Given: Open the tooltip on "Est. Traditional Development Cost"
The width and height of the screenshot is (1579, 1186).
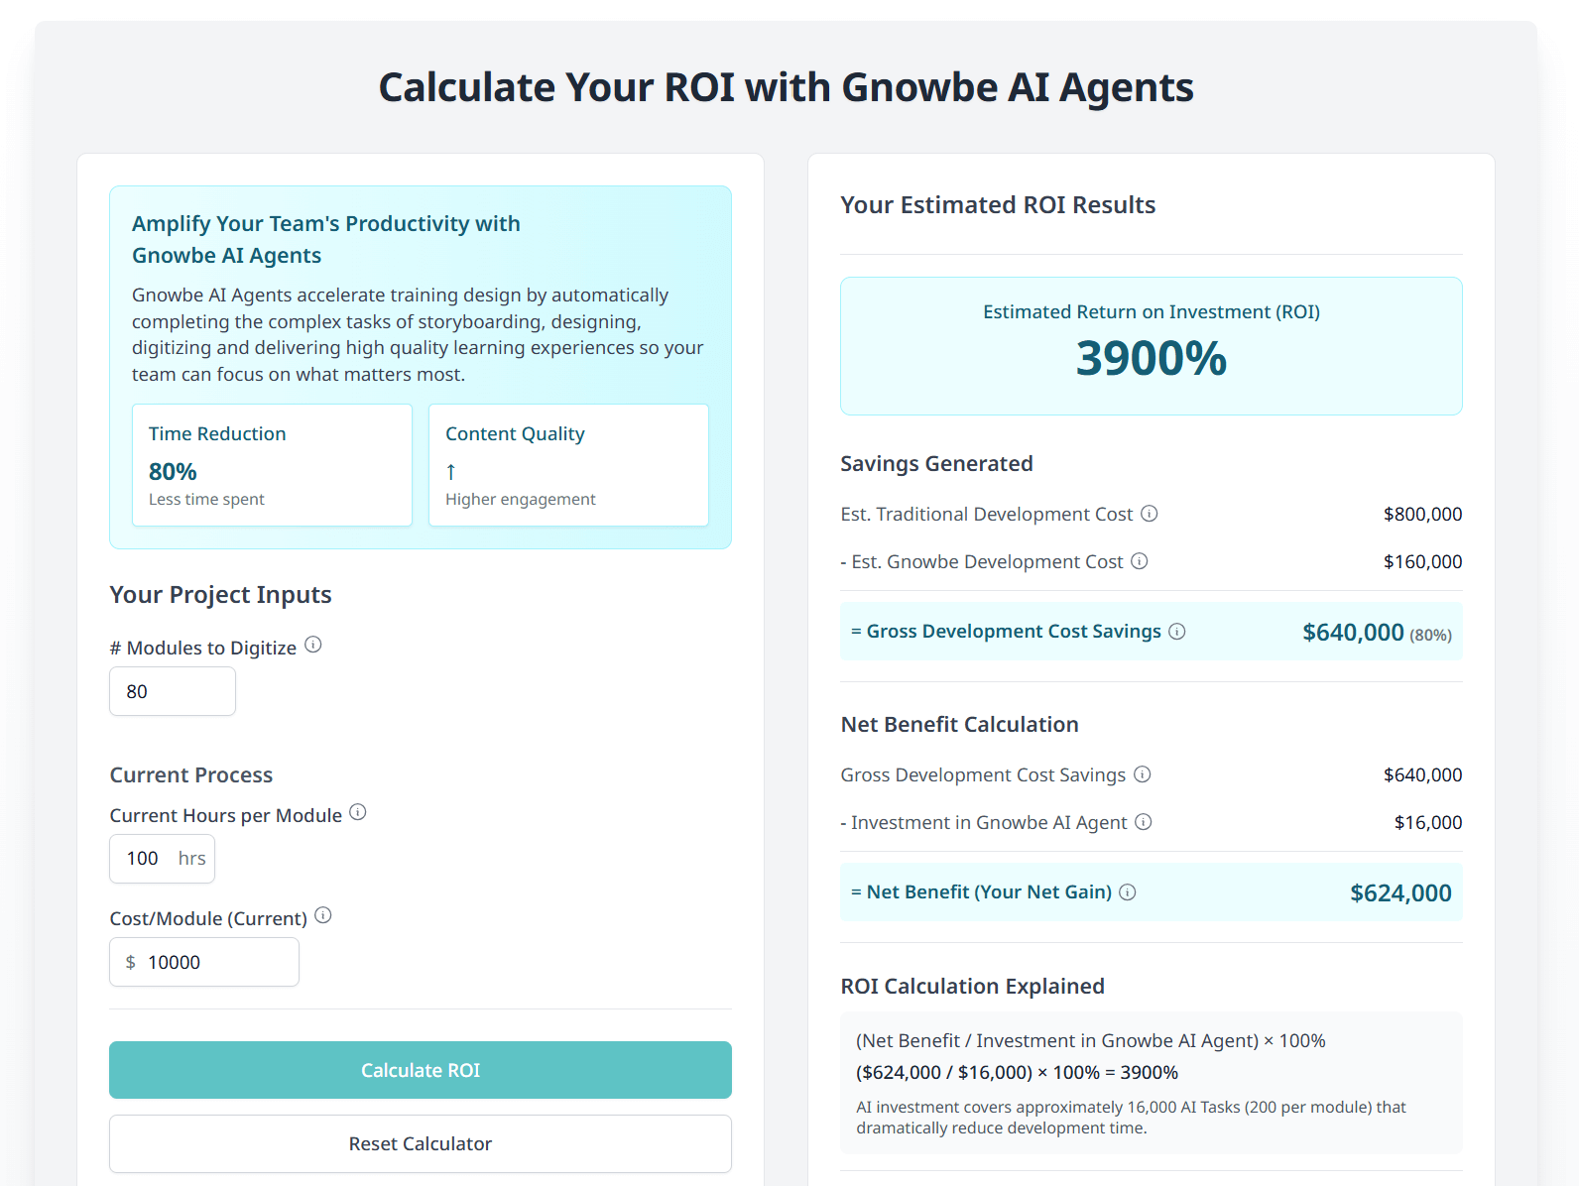Looking at the screenshot, I should coord(1150,514).
